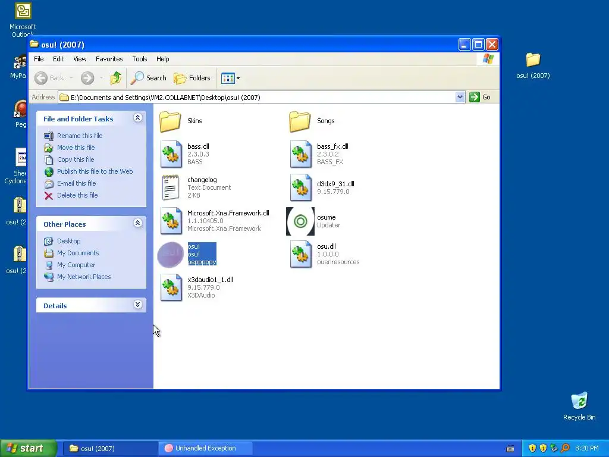Click the Back navigation button
This screenshot has width=609, height=457.
point(49,78)
